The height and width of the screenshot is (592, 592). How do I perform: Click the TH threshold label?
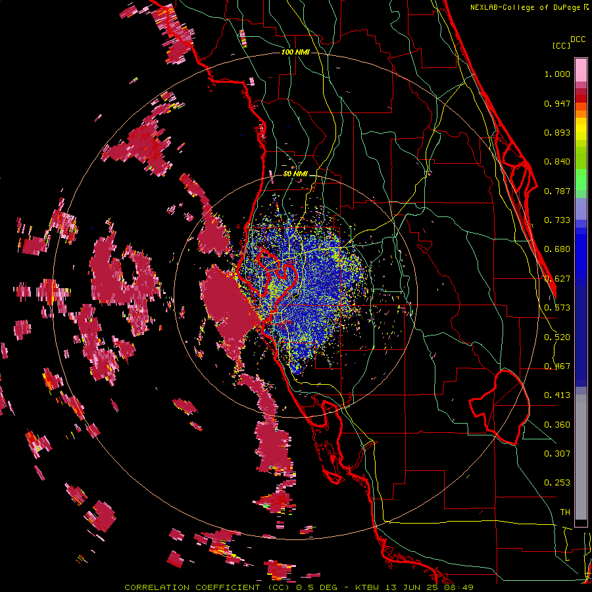click(565, 512)
